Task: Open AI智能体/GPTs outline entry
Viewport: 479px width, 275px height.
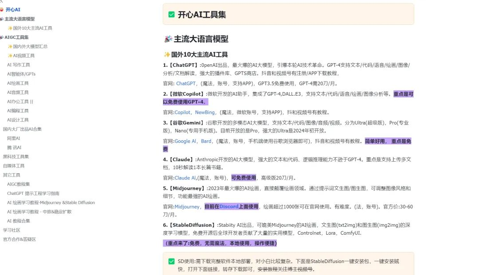Action: [21, 74]
